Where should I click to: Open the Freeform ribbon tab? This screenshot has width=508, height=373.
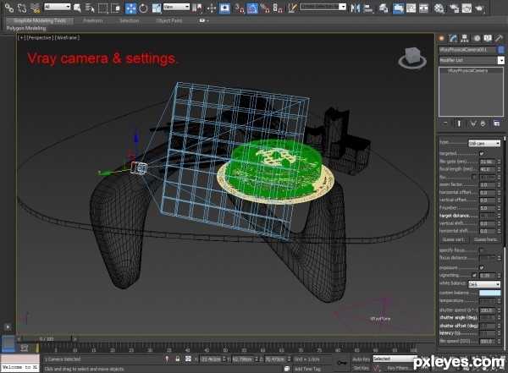click(x=92, y=20)
